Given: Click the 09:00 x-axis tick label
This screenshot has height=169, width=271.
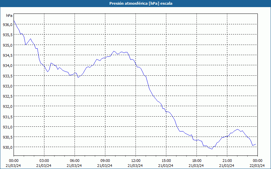Looking at the screenshot, I should point(105,161).
